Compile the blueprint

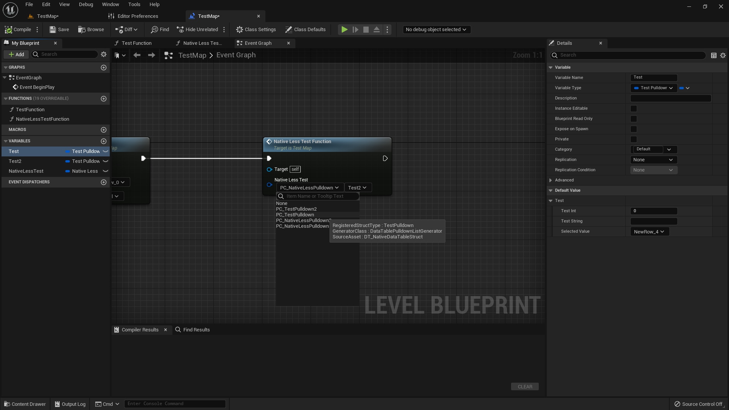18,29
